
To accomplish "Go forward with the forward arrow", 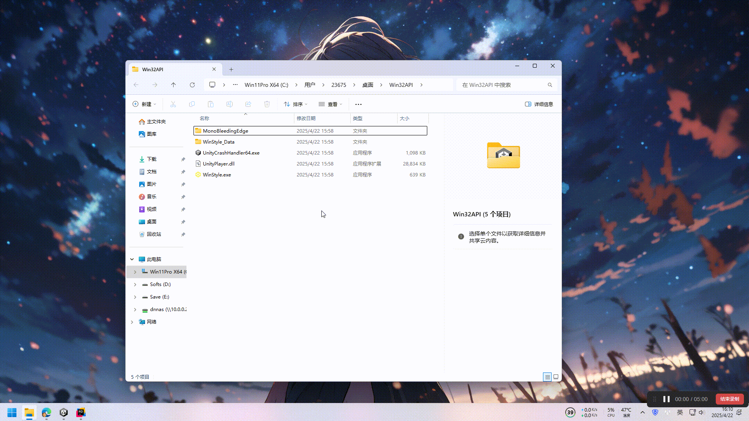I will [x=155, y=85].
